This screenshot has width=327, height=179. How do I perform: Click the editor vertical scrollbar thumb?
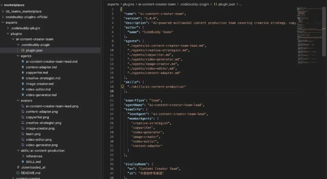(324, 31)
